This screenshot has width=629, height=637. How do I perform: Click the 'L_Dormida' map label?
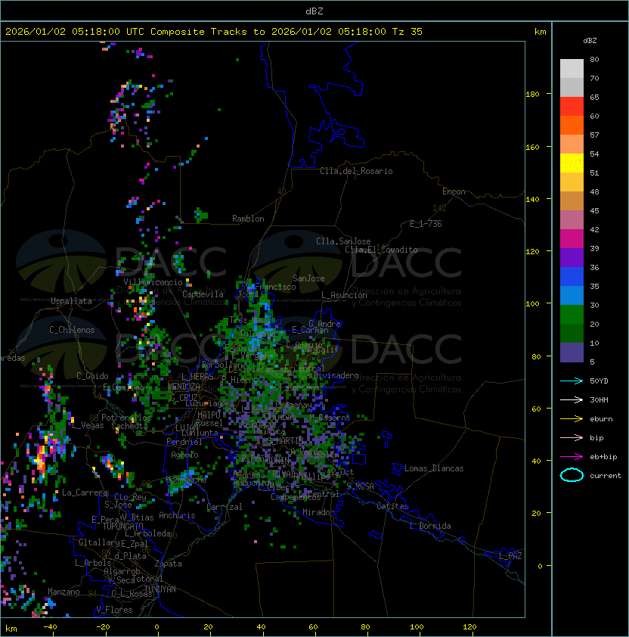pyautogui.click(x=430, y=526)
